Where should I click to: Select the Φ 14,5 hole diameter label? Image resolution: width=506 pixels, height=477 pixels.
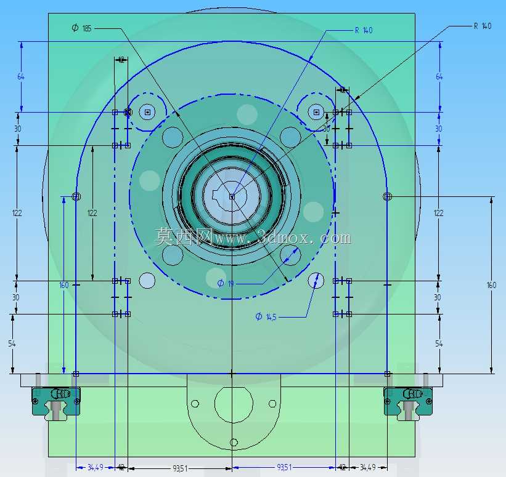[266, 317]
